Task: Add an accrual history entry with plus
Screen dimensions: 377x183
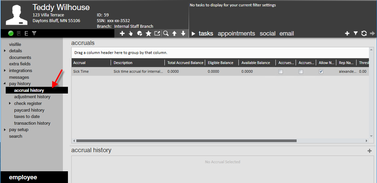Action: click(x=370, y=151)
